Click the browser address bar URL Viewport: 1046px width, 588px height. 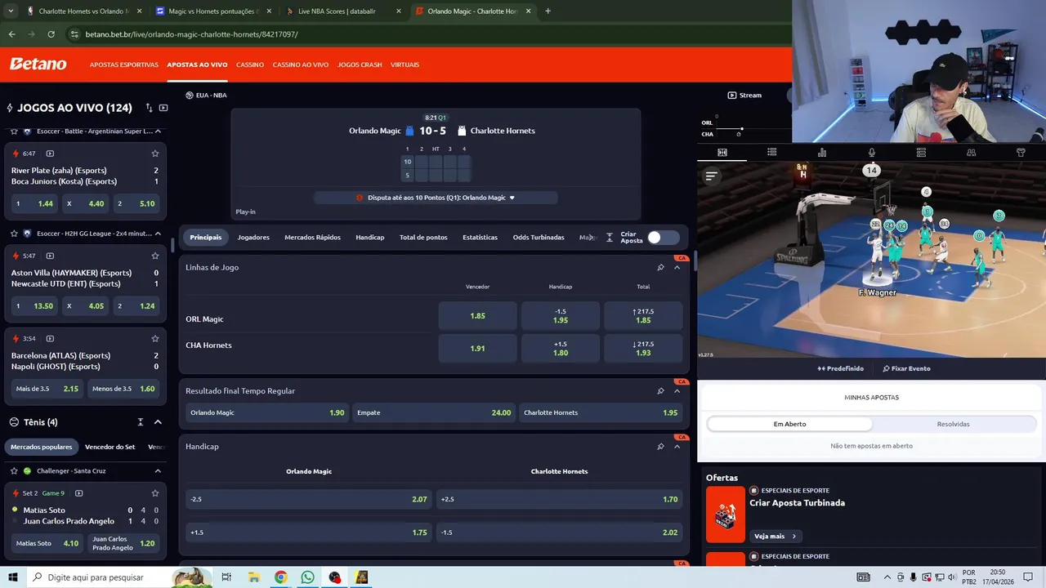[191, 34]
